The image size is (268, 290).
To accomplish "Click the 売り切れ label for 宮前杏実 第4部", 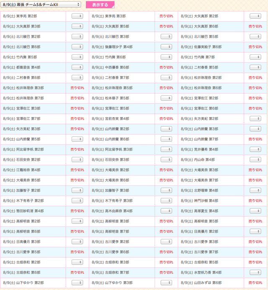I will pyautogui.click(x=166, y=119).
